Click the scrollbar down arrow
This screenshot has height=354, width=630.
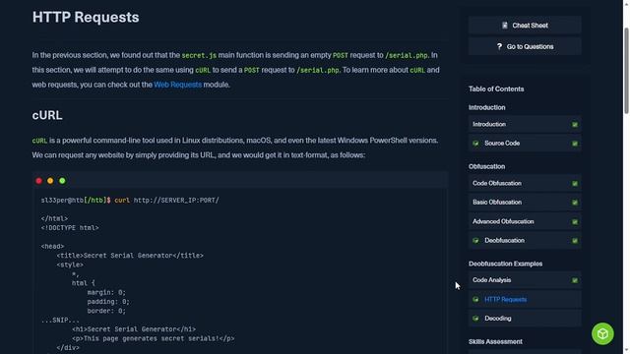626,351
